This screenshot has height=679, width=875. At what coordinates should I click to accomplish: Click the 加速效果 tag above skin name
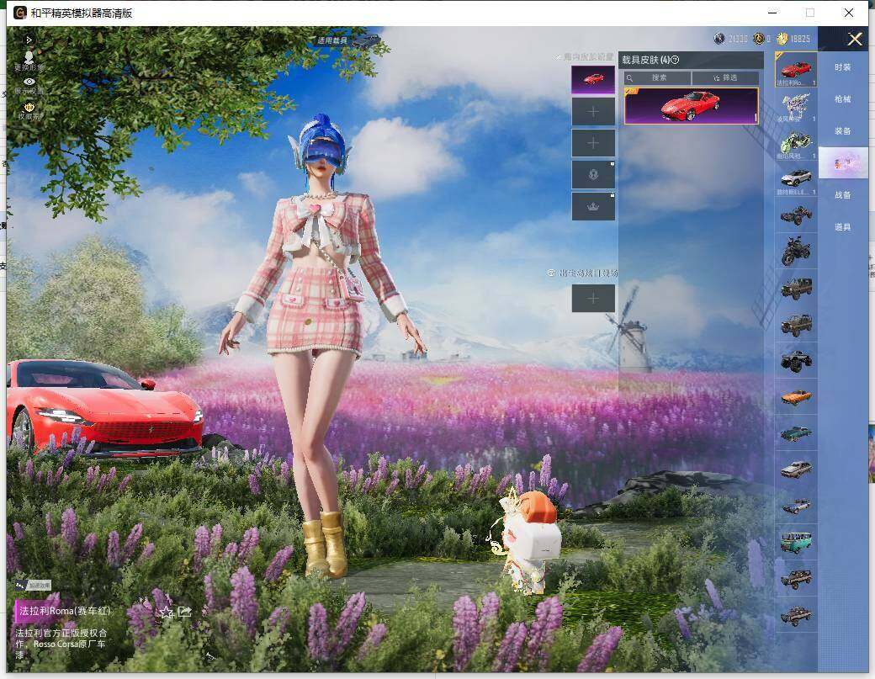[x=34, y=586]
